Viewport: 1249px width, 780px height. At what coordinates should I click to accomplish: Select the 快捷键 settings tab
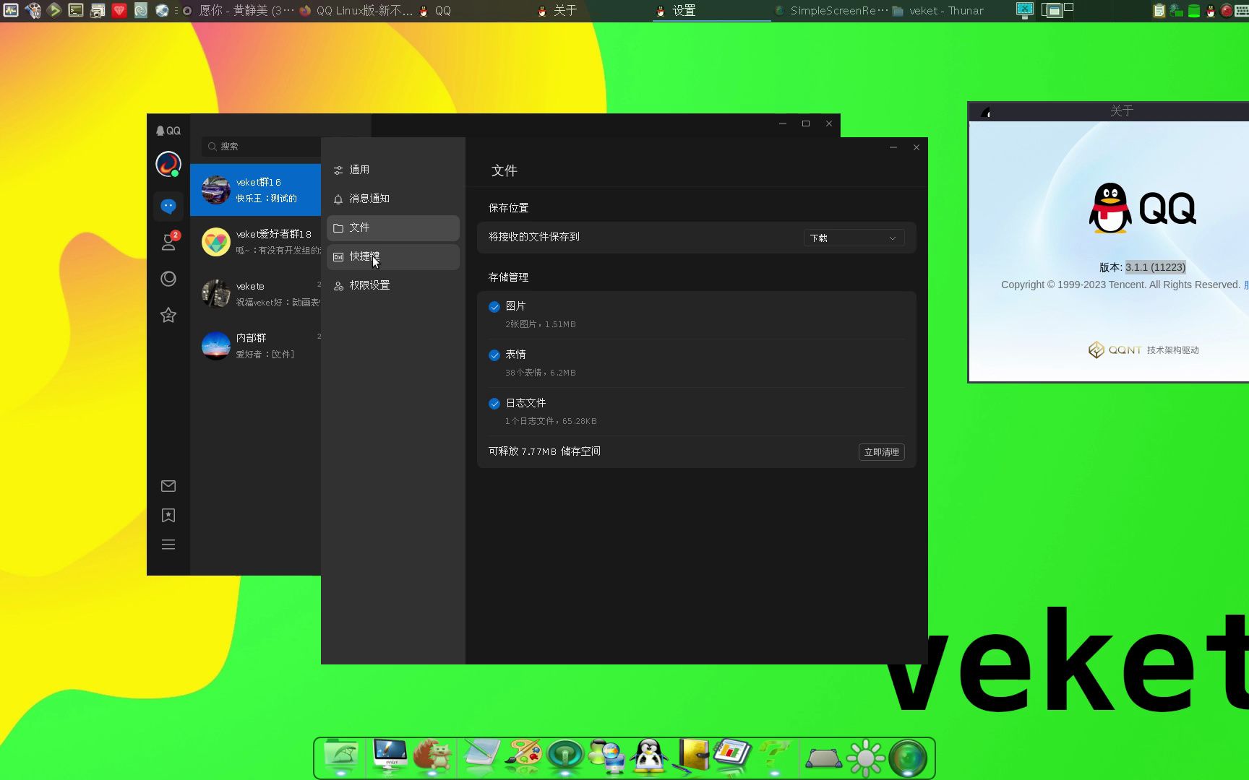point(393,257)
